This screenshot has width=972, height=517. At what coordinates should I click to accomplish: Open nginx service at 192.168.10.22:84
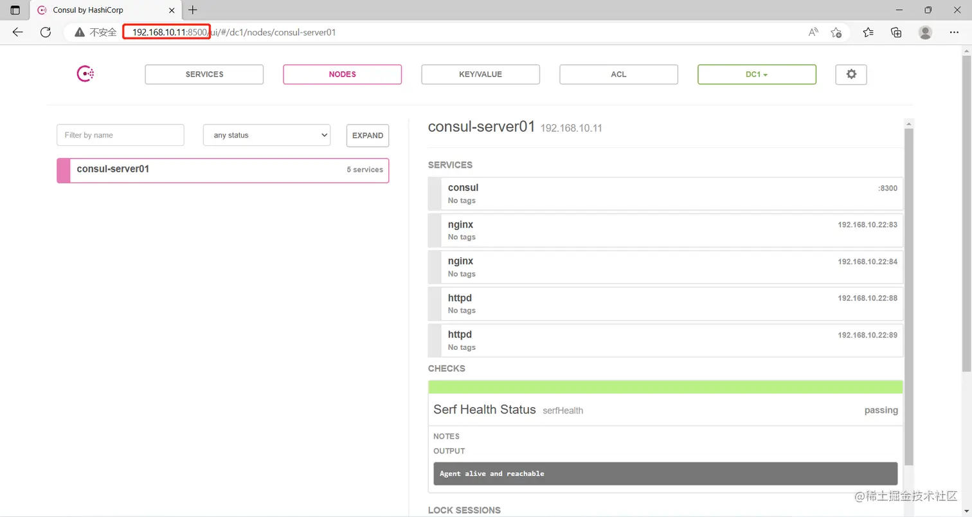tap(665, 267)
